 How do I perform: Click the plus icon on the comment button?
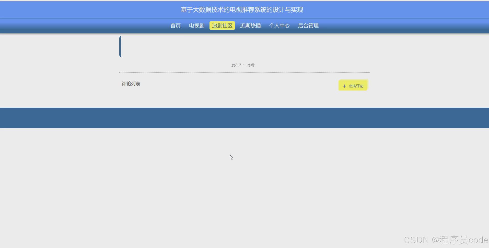tap(344, 86)
